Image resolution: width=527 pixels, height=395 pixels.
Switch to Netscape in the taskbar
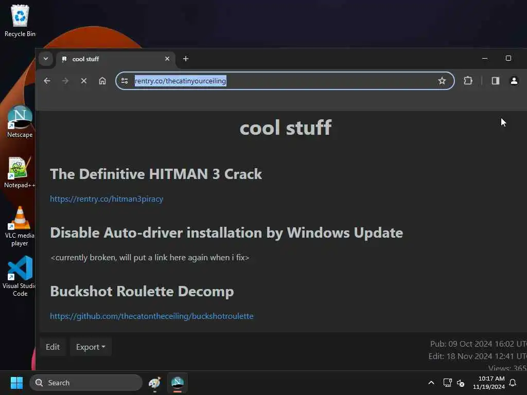(178, 383)
